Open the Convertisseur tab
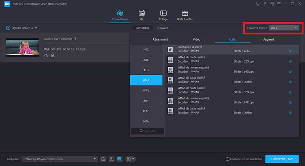This screenshot has width=305, height=166. [120, 15]
